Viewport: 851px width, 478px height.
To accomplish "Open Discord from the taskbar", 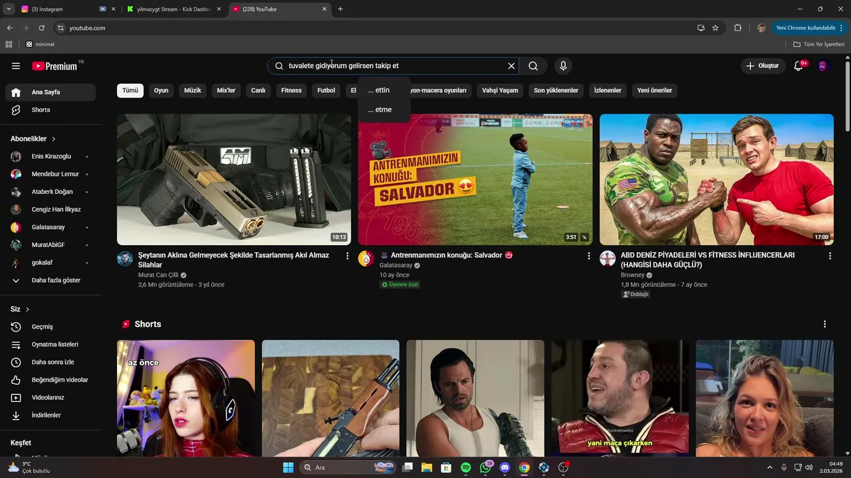I will tap(505, 467).
